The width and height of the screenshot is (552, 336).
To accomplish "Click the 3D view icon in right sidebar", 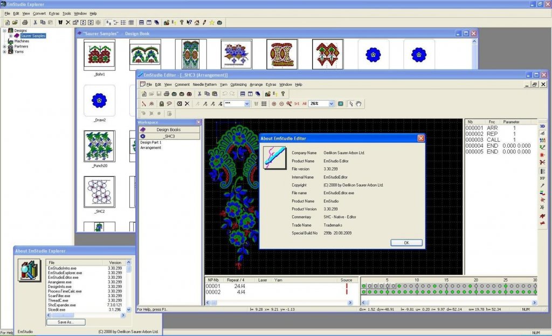I will (x=542, y=126).
